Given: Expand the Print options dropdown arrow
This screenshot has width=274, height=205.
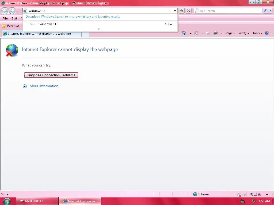Looking at the screenshot, I should coord(222,33).
